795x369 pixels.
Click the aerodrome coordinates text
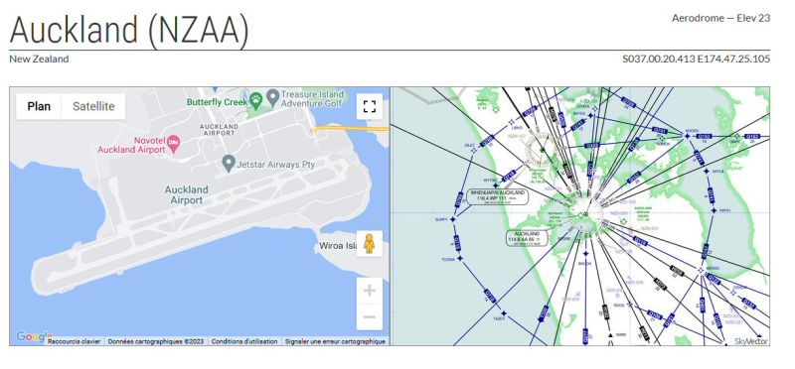tap(697, 59)
